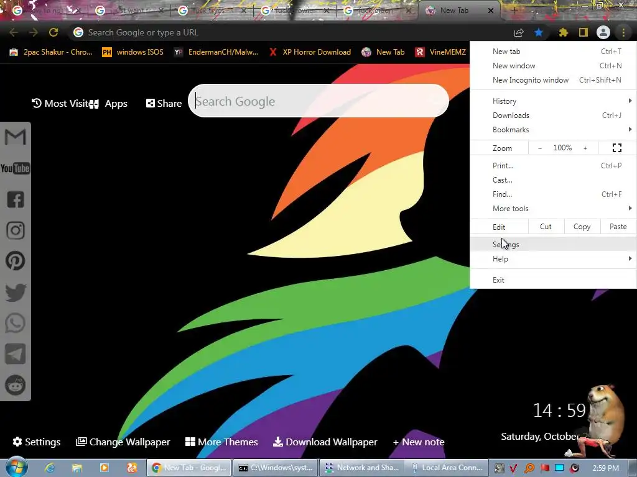Click Paste in the Edit row
Screen dimensions: 637x477
tap(618, 227)
